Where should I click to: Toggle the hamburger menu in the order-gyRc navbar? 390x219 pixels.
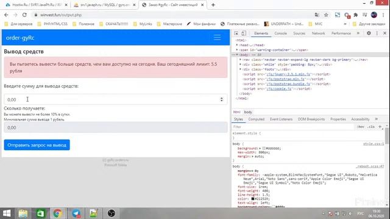(217, 38)
